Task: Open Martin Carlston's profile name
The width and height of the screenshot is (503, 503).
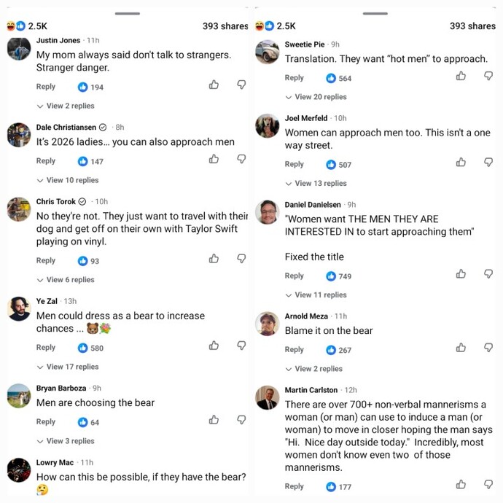Action: (311, 390)
